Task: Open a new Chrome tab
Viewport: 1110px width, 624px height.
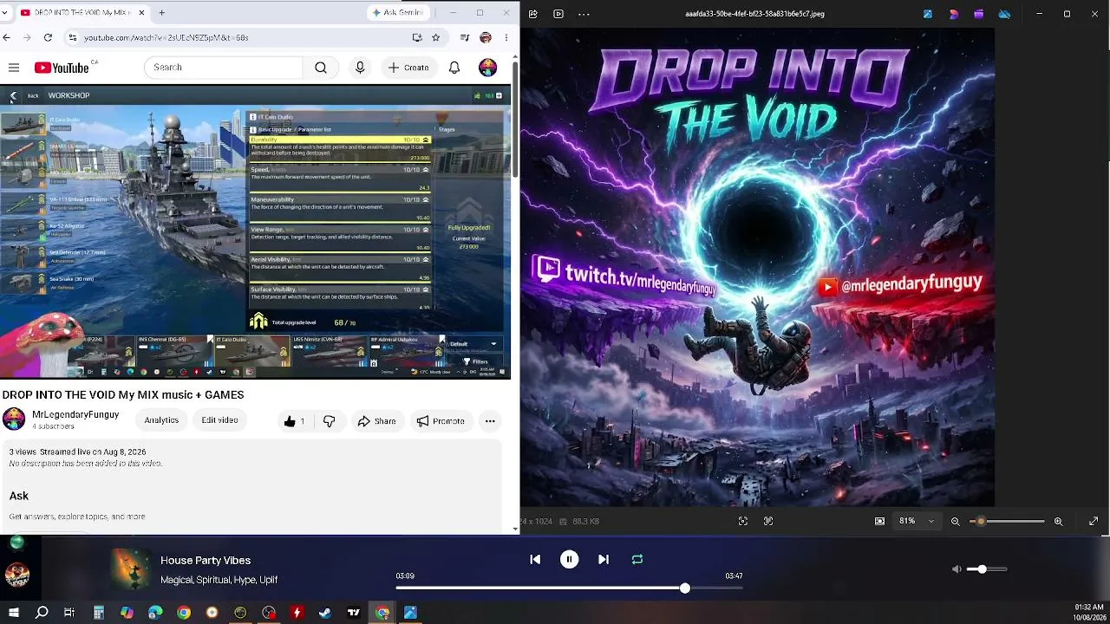Action: coord(161,13)
